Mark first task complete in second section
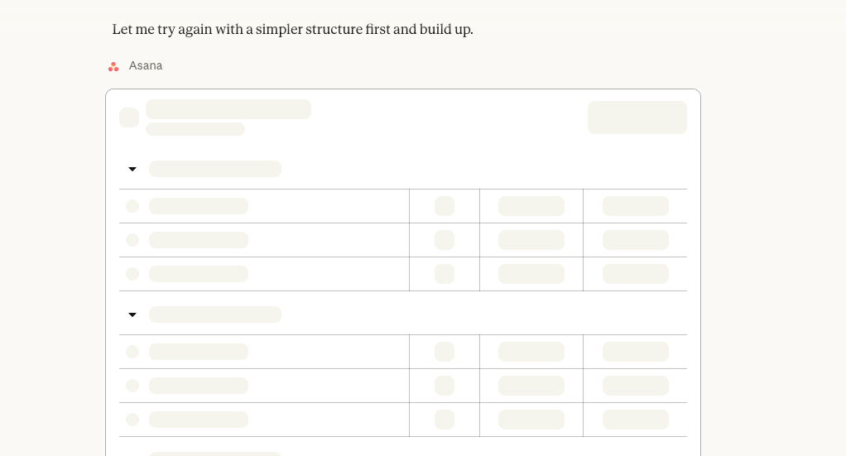846x456 pixels. 132,352
